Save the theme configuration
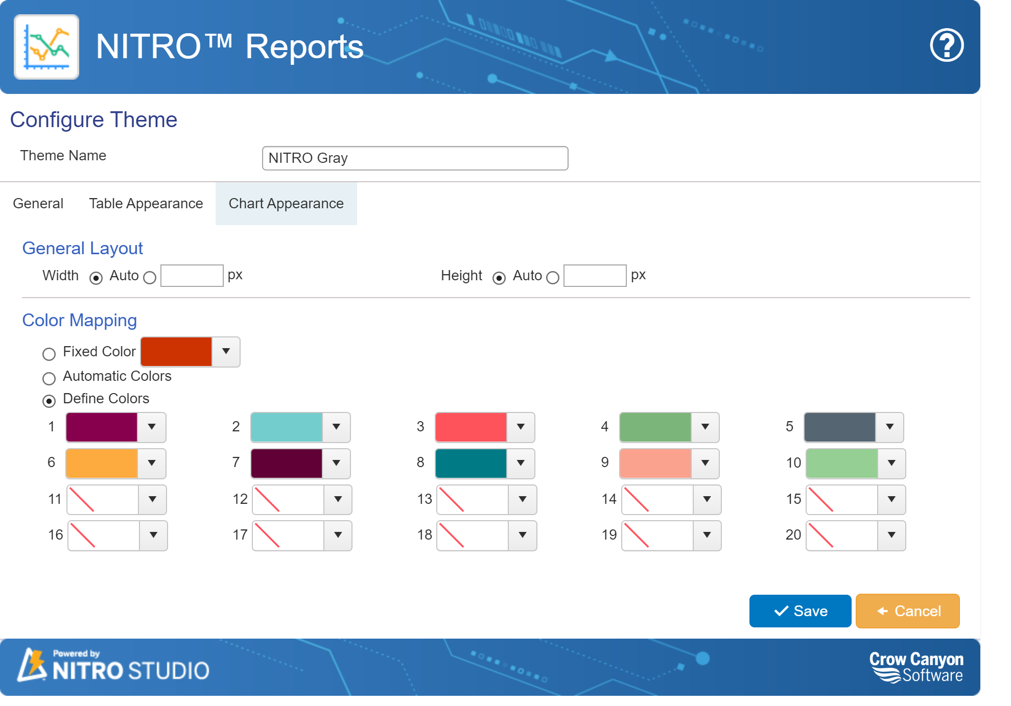 (x=800, y=611)
